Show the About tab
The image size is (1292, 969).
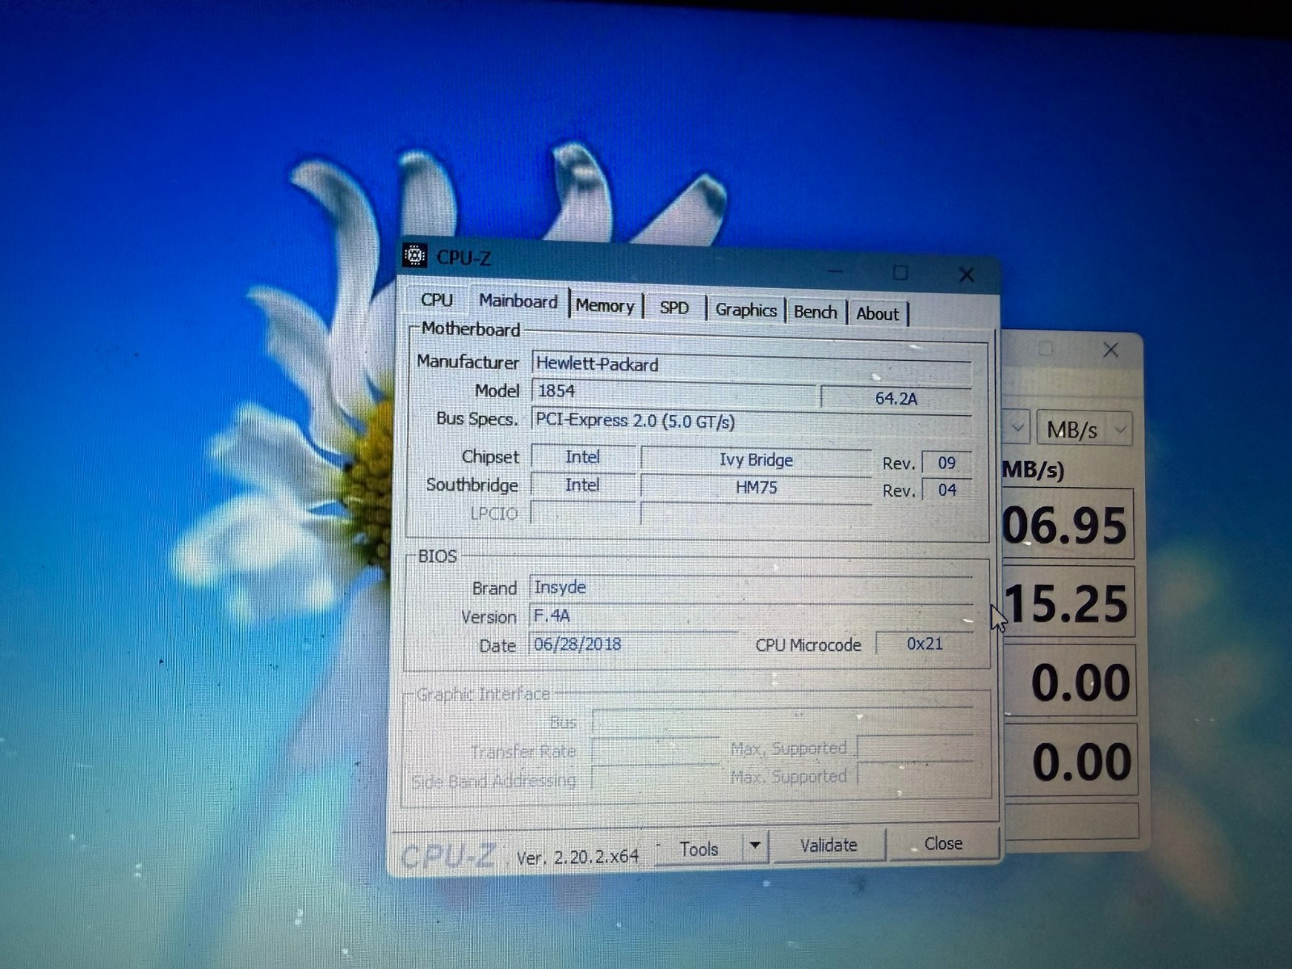point(877,313)
